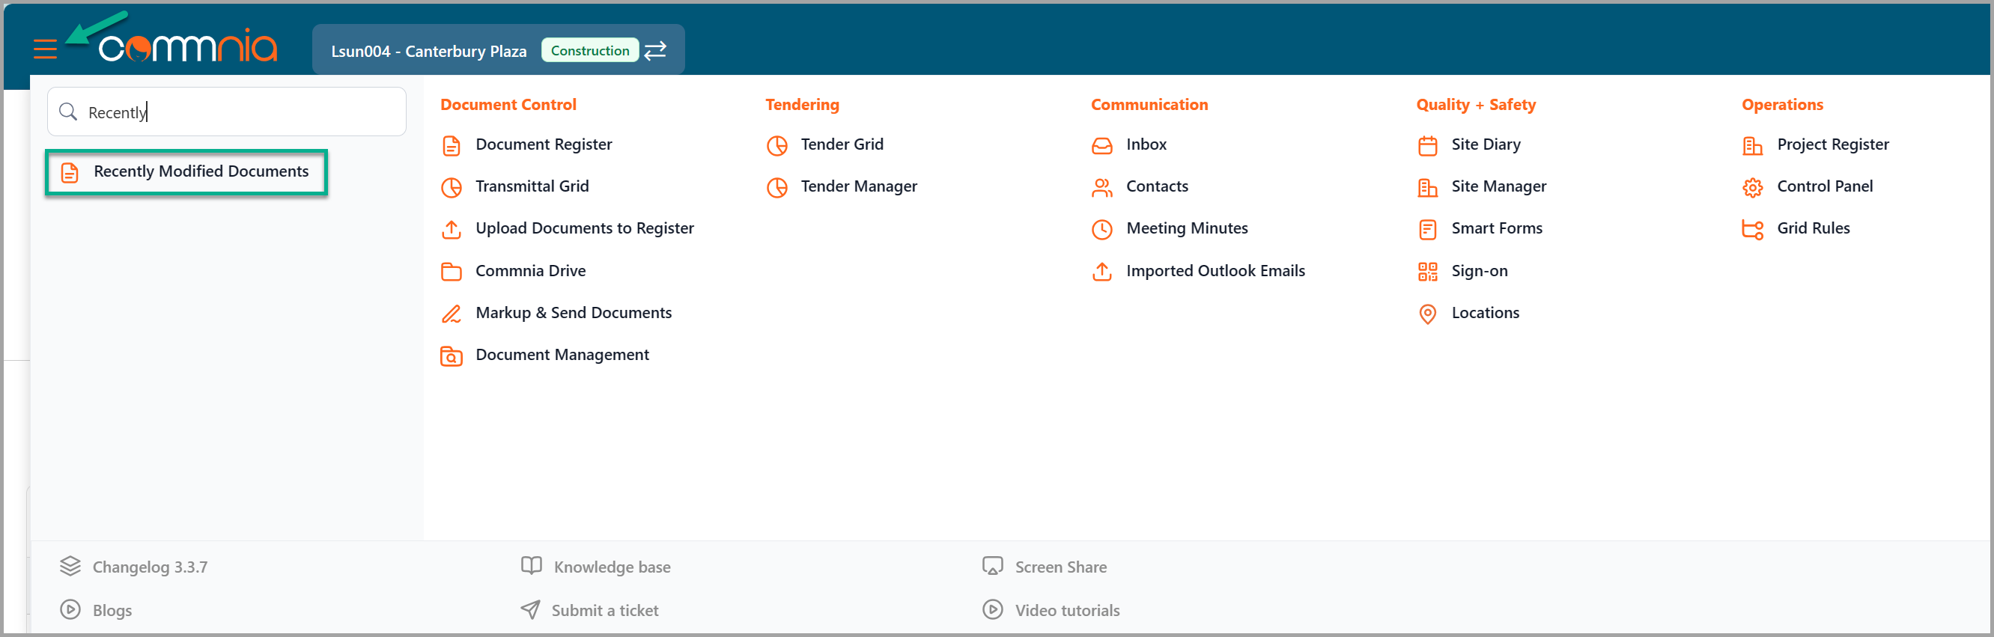The height and width of the screenshot is (637, 1994).
Task: Click the Locations pin icon
Action: click(1427, 314)
